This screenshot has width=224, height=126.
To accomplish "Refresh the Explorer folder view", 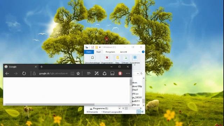I will click(x=141, y=73).
